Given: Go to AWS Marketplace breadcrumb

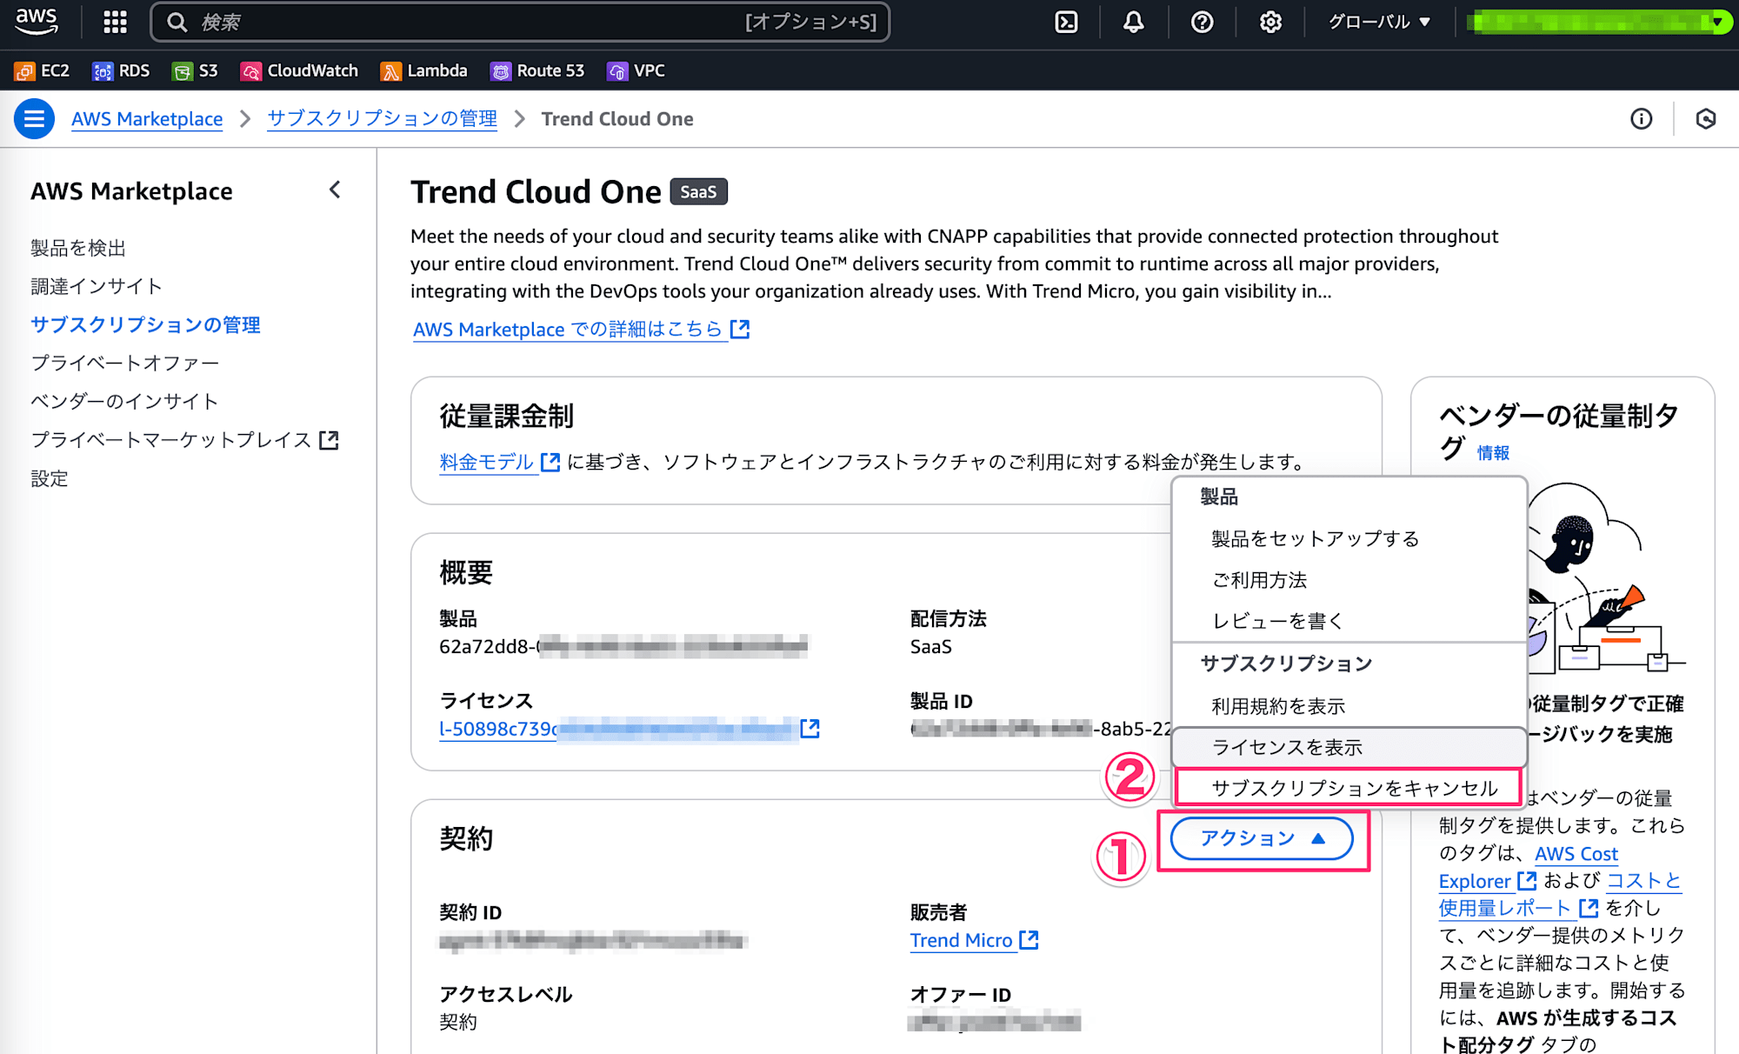Looking at the screenshot, I should tap(147, 119).
